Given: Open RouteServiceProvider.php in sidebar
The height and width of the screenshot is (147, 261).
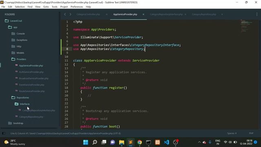Looking at the screenshot, I should point(32,91).
